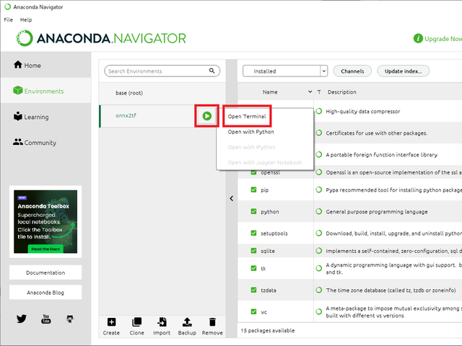Open the Learning section

(31, 117)
